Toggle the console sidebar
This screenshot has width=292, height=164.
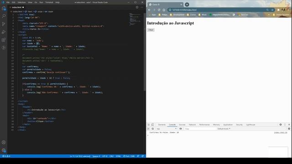click(148, 128)
